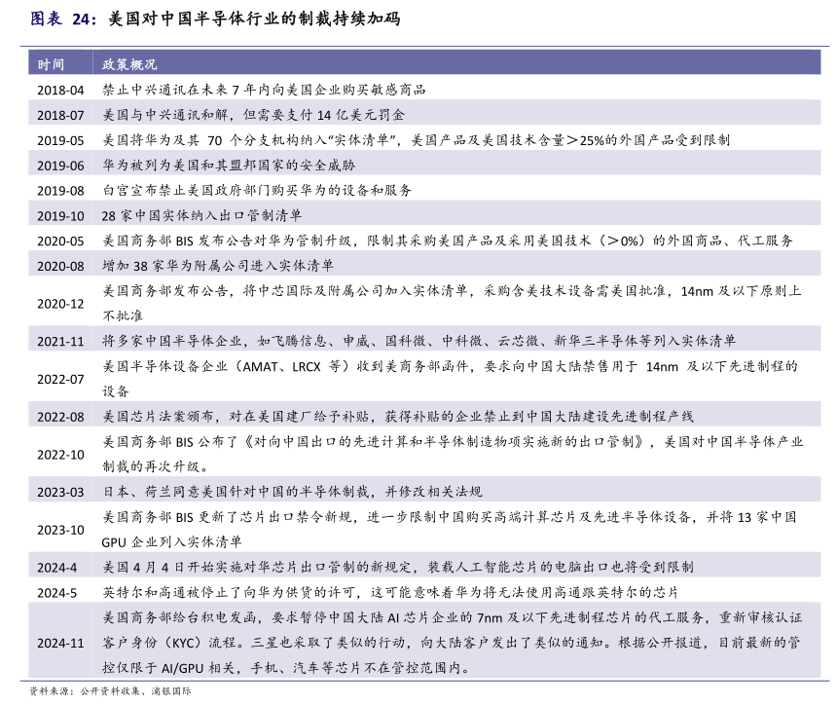Click the text 华为被列为美国和其盟邦国家的安全威胁

[x=229, y=165]
